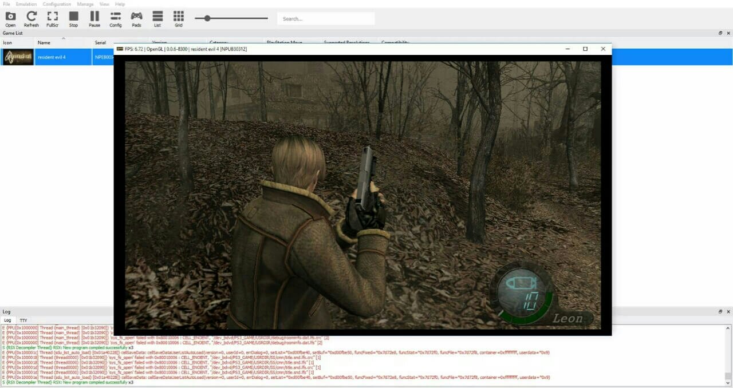
Task: Open the Help menu
Action: (x=120, y=4)
